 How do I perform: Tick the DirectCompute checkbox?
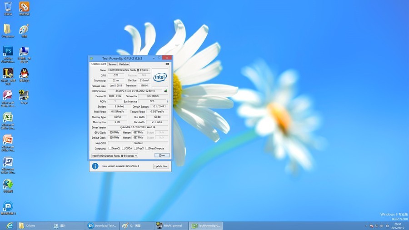(147, 148)
